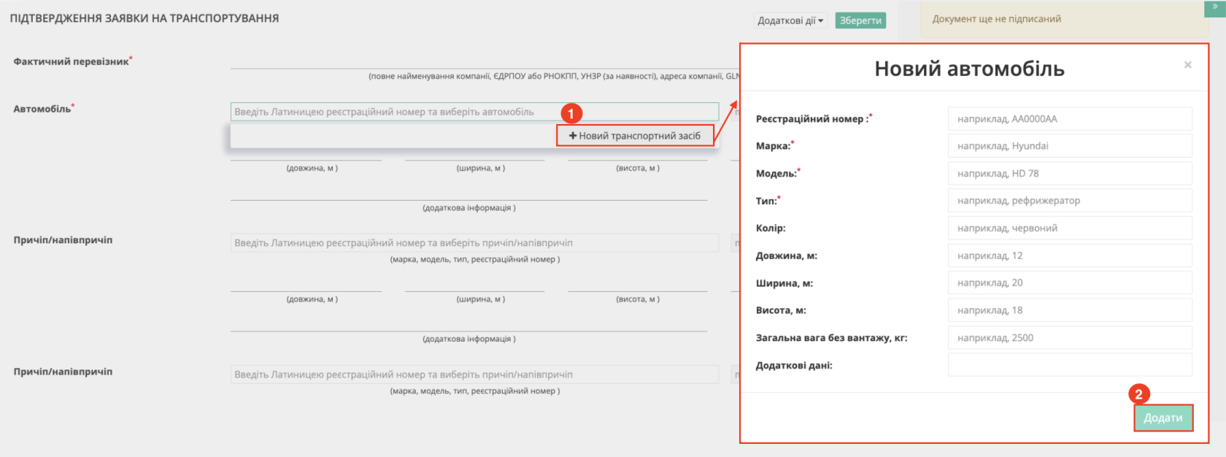
Task: Click the Додаткові дані input field
Action: pyautogui.click(x=1069, y=365)
